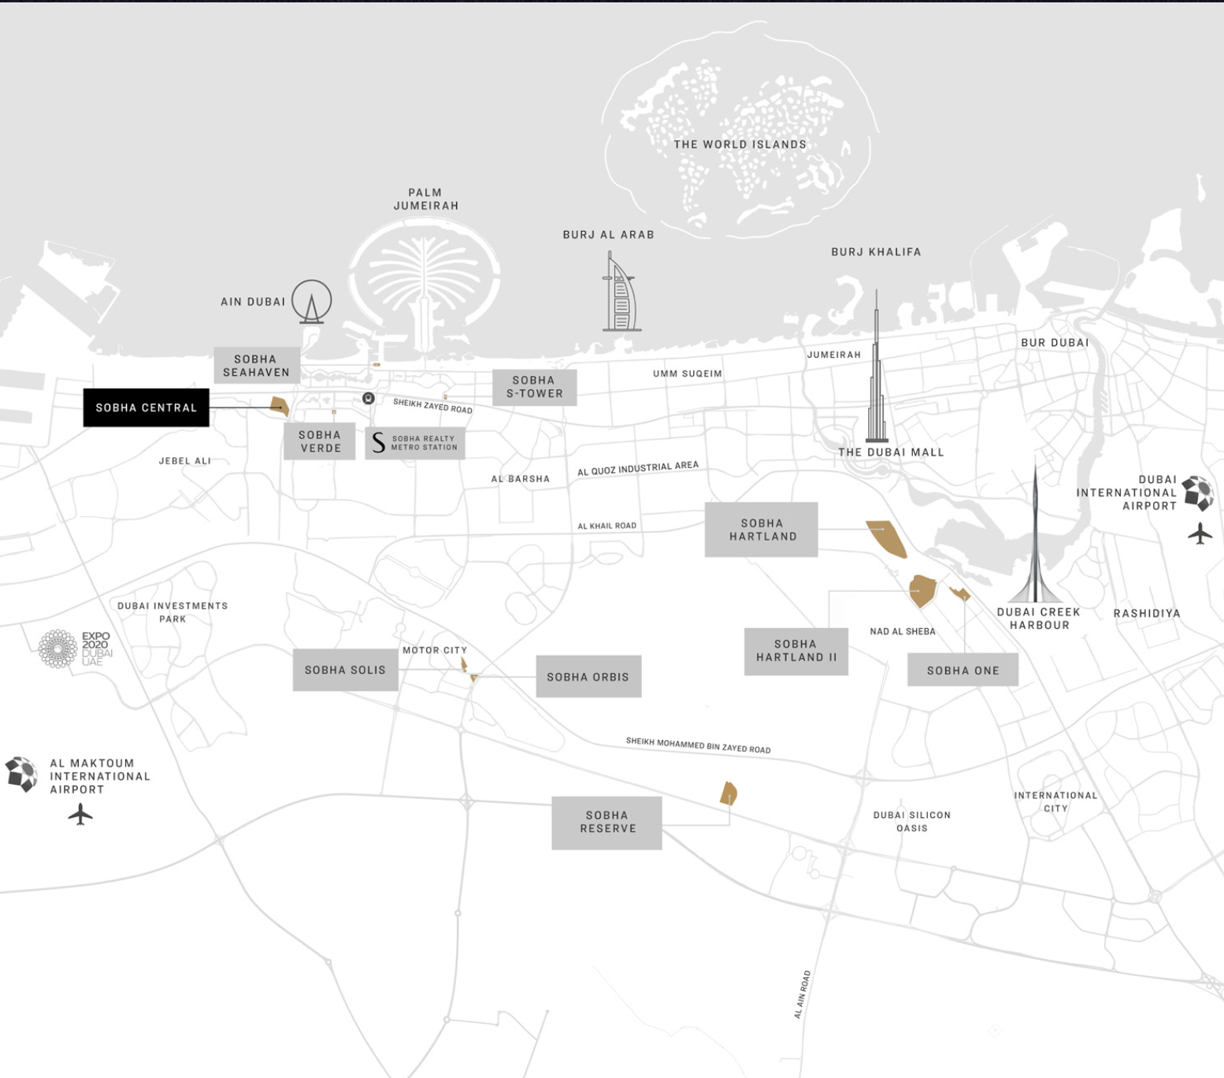Click the Dubai Investments Park label

[x=172, y=612]
